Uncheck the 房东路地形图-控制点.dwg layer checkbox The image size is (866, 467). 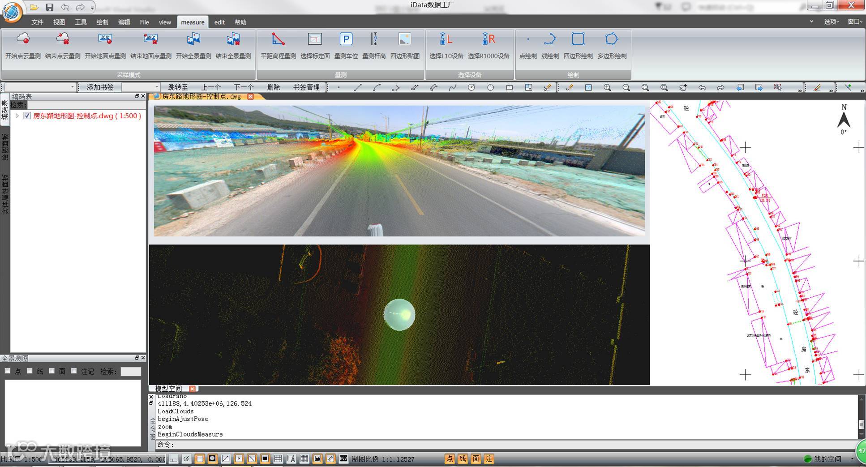(x=27, y=116)
